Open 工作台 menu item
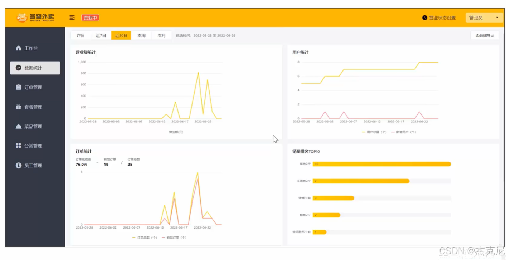Viewport: 506px width, 260px height. 35,48
